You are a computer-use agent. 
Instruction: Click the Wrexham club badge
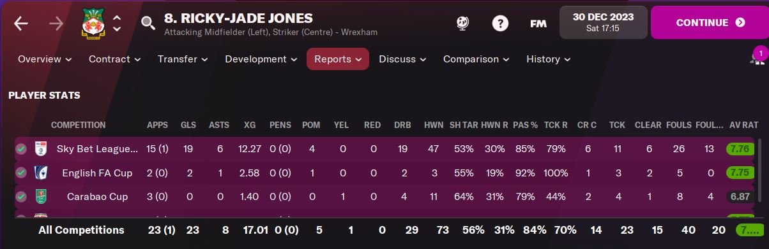pos(95,24)
